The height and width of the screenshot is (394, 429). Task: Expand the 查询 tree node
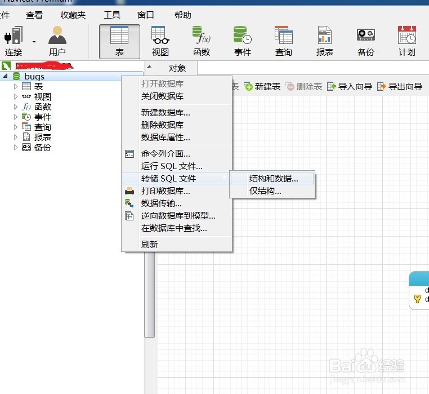[x=16, y=127]
